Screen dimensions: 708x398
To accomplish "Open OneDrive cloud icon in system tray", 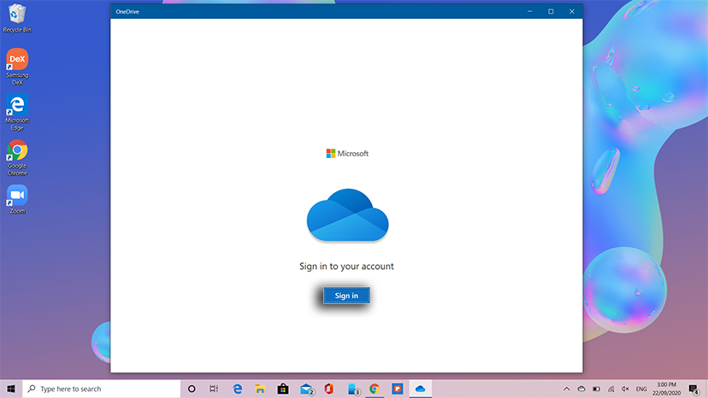I will point(581,389).
